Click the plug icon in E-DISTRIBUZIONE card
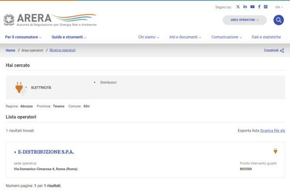Screen dimensions: 290x191 (275, 151)
